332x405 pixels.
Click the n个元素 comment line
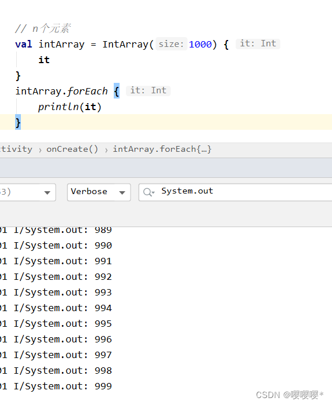click(x=42, y=28)
